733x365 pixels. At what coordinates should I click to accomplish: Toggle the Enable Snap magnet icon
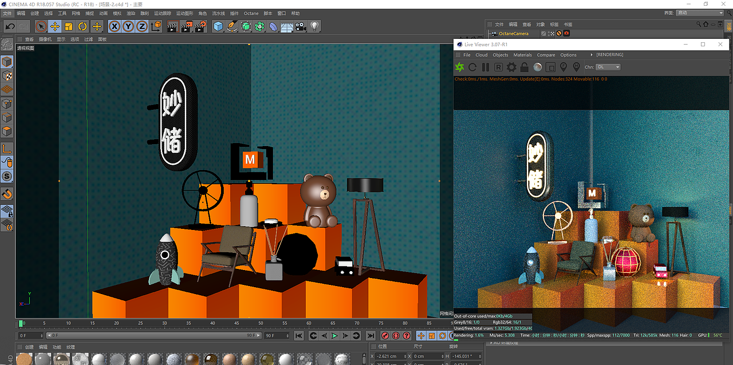[x=7, y=193]
